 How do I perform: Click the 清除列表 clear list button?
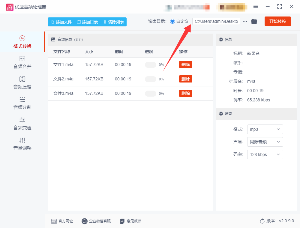(114, 22)
